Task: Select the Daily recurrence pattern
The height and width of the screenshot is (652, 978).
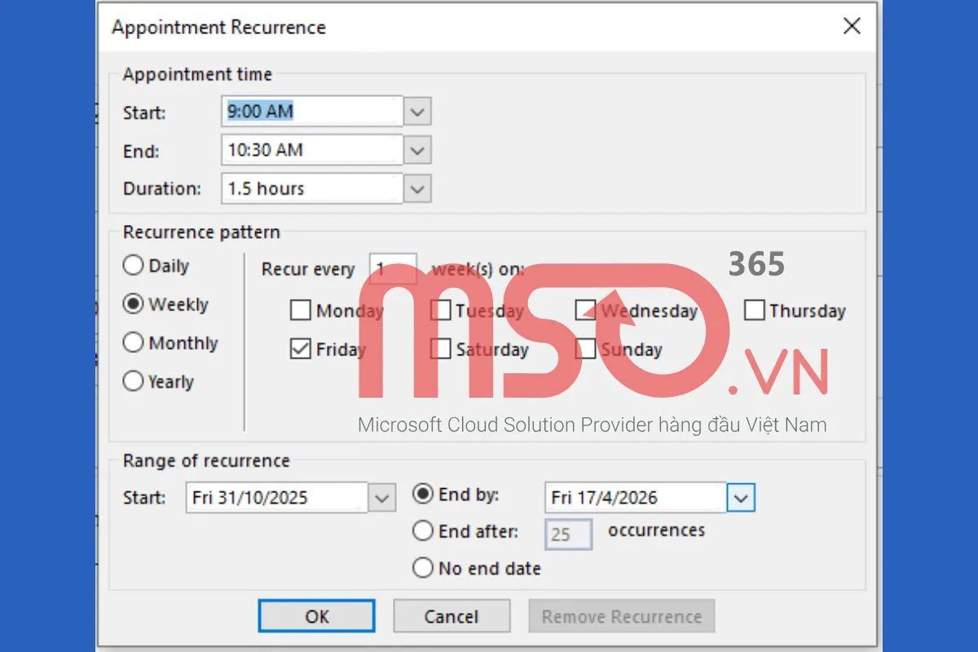Action: tap(134, 265)
